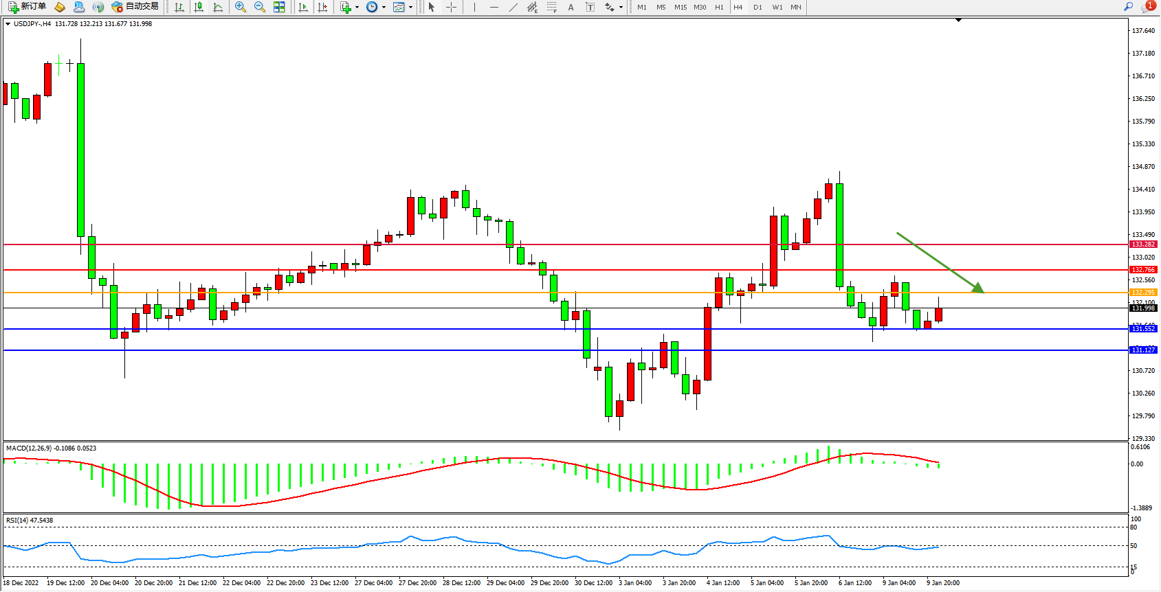Viewport: 1161px width, 592px height.
Task: Toggle the chart auto scroll icon
Action: pos(302,7)
